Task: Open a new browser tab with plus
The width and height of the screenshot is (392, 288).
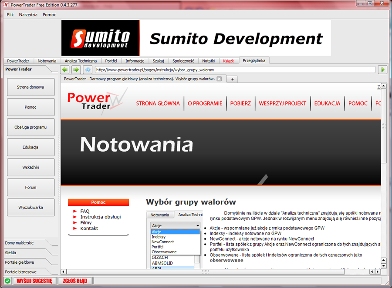Action: pos(232,79)
